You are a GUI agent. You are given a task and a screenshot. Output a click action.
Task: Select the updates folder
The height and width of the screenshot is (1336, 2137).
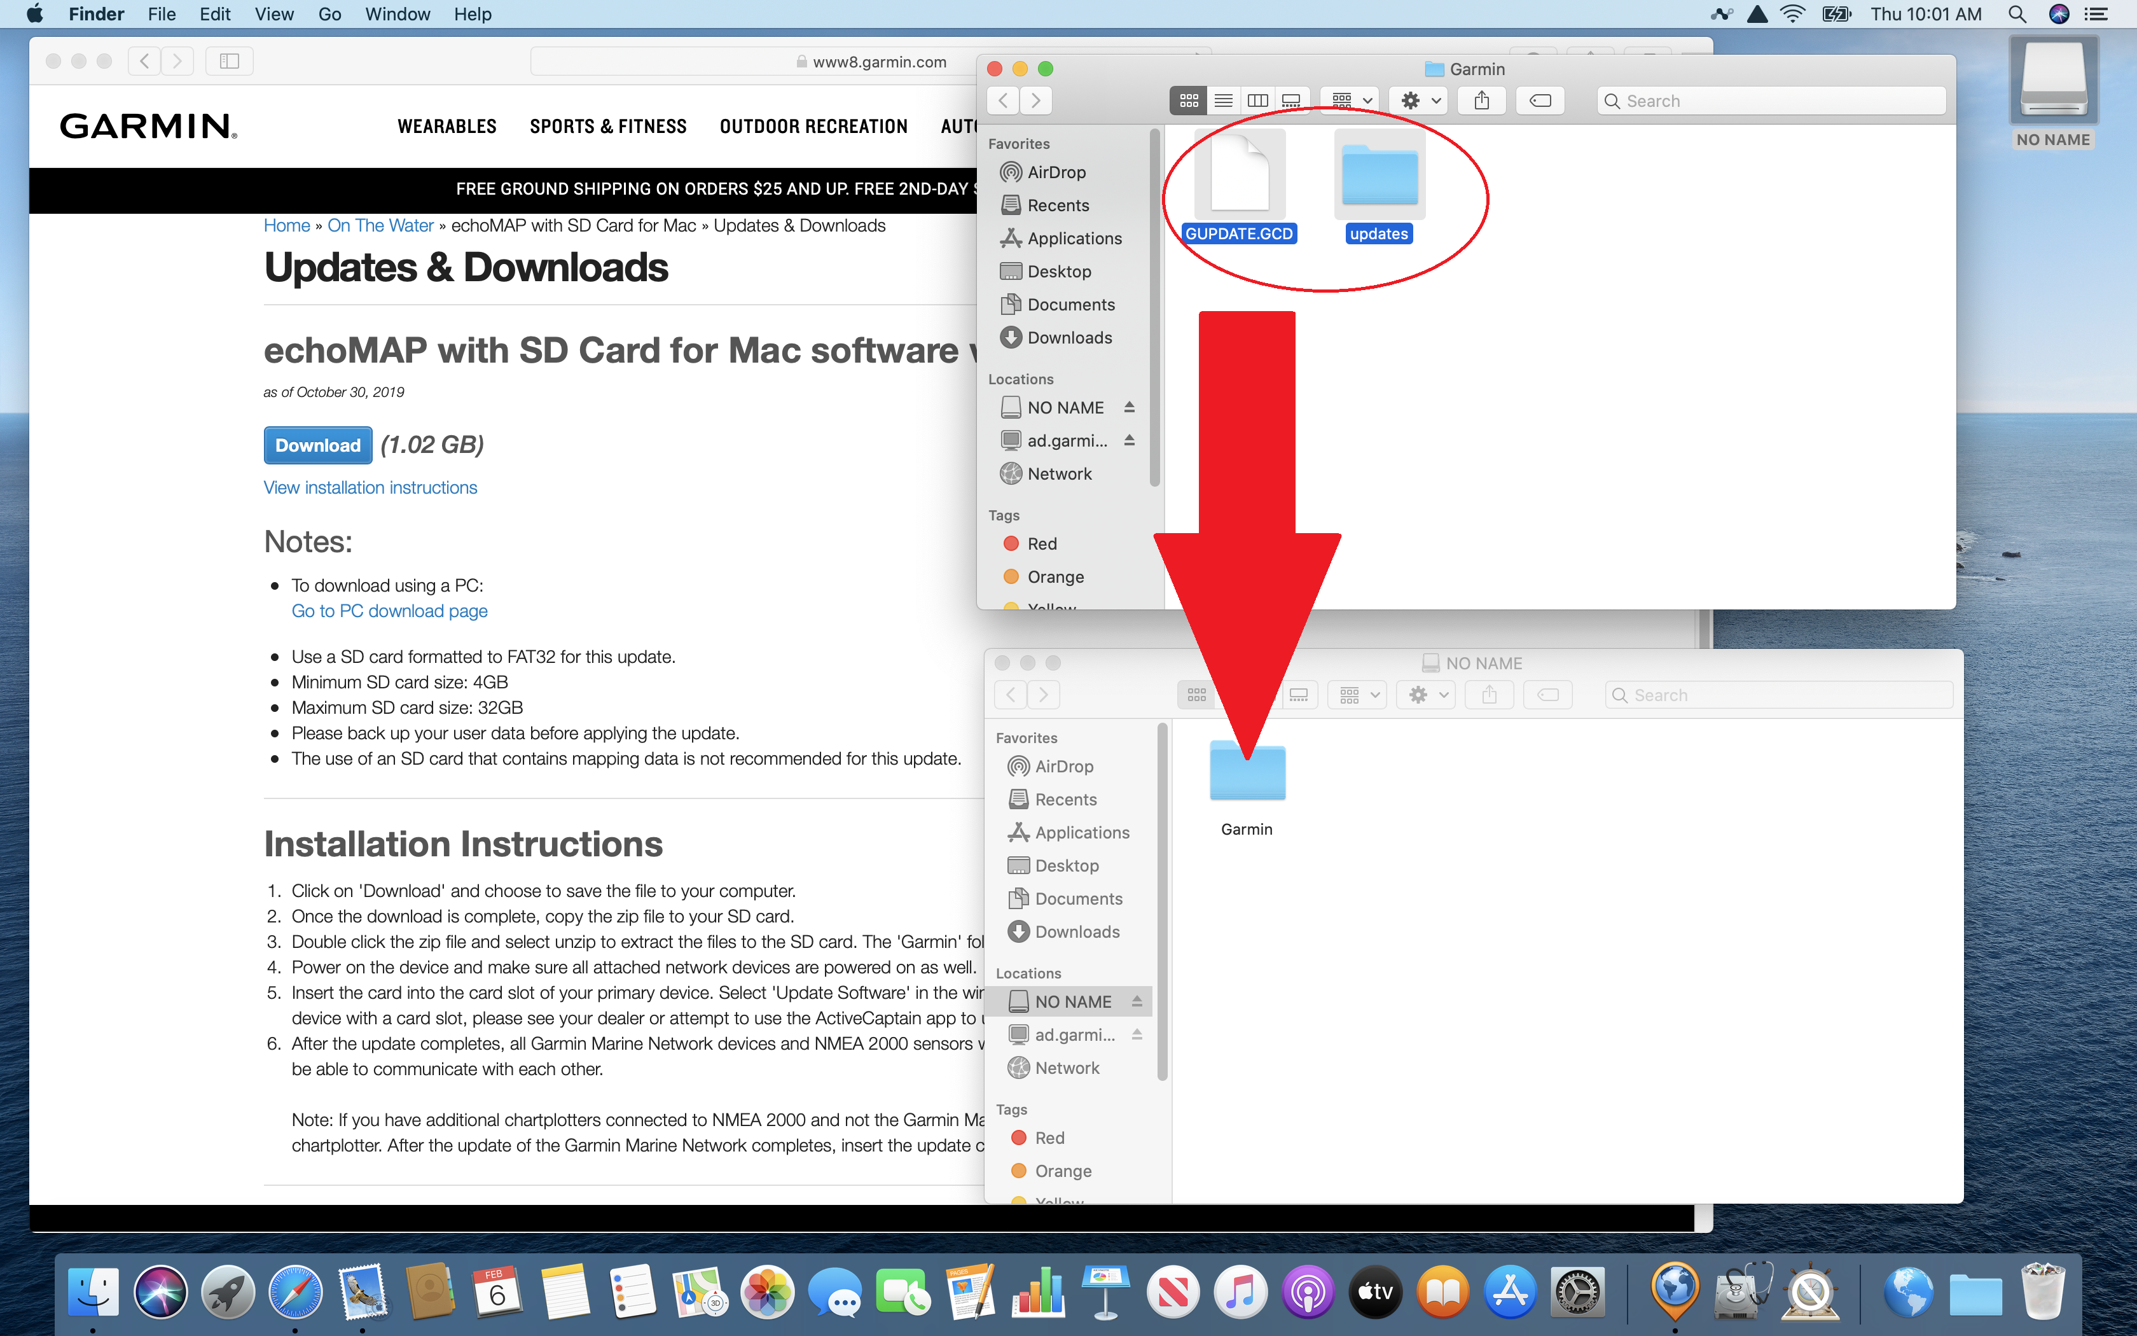tap(1378, 186)
